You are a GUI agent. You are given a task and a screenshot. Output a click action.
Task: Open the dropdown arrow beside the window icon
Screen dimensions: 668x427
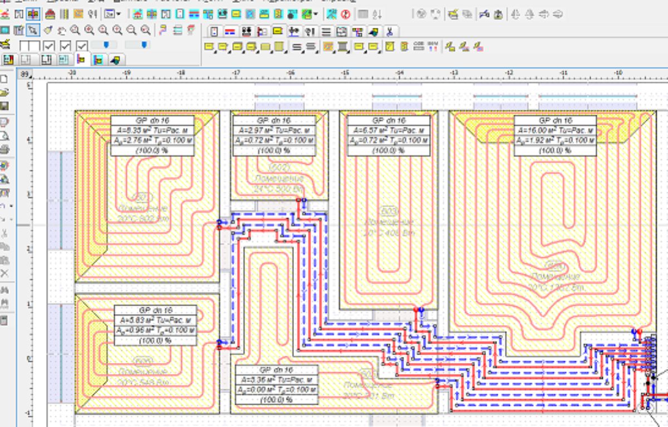(119, 14)
